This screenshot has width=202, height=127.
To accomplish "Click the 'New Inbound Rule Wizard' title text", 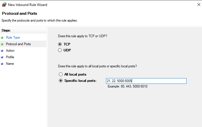I will pos(27,5).
